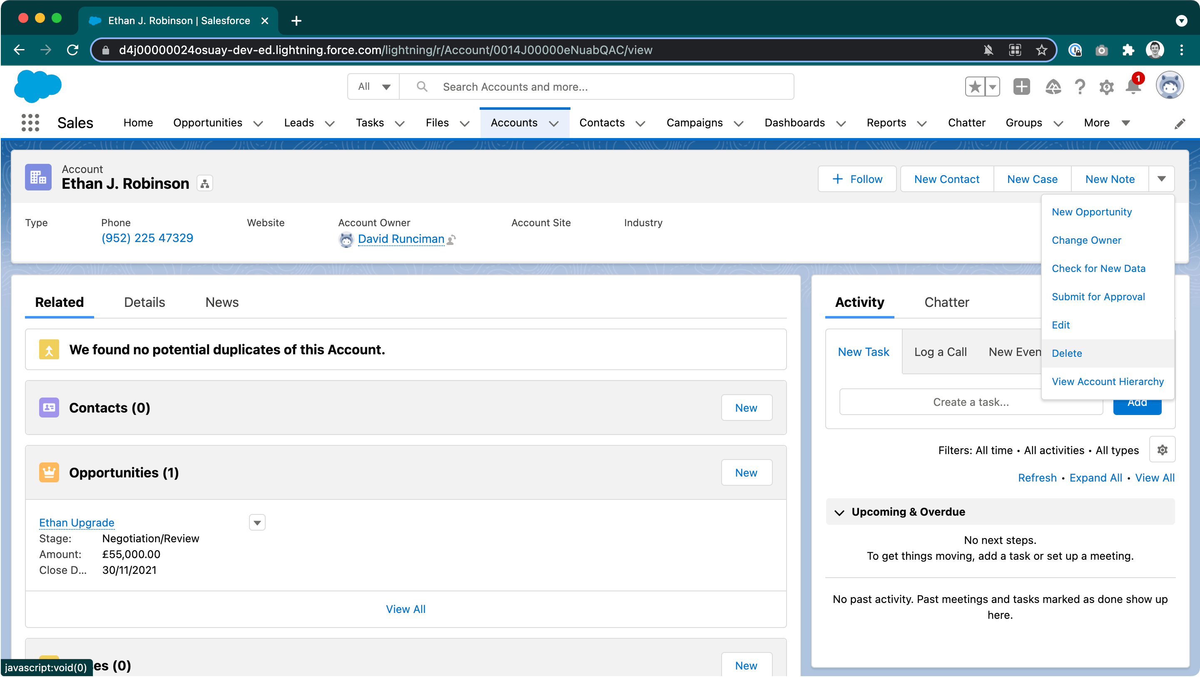Switch to the Details tab
Viewport: 1200px width, 677px height.
point(144,302)
